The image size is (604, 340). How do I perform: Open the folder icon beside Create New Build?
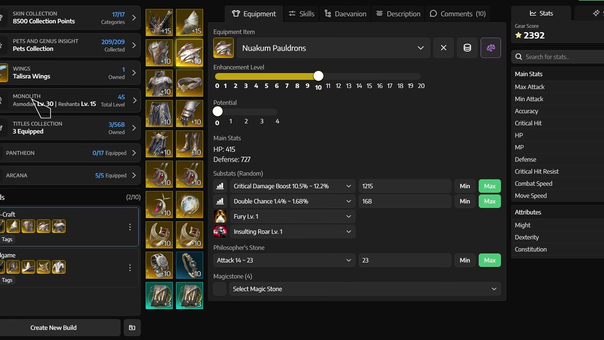click(132, 328)
